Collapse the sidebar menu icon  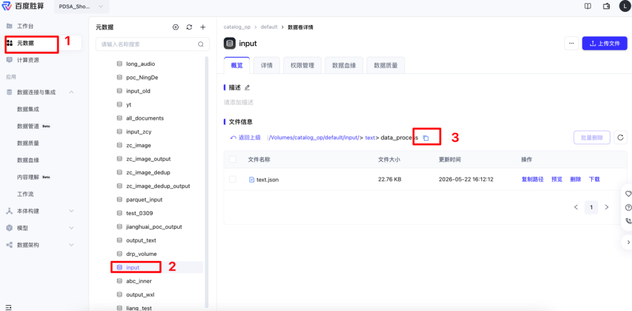click(x=9, y=307)
